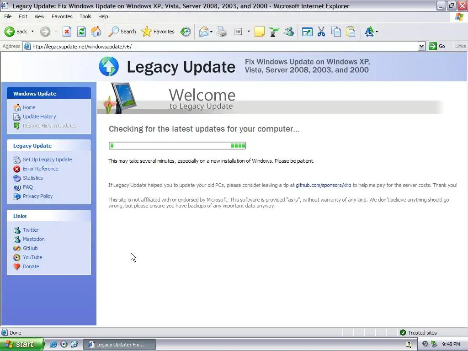
Task: Launch Internet Explorer from Quick Launch
Action: [x=53, y=344]
